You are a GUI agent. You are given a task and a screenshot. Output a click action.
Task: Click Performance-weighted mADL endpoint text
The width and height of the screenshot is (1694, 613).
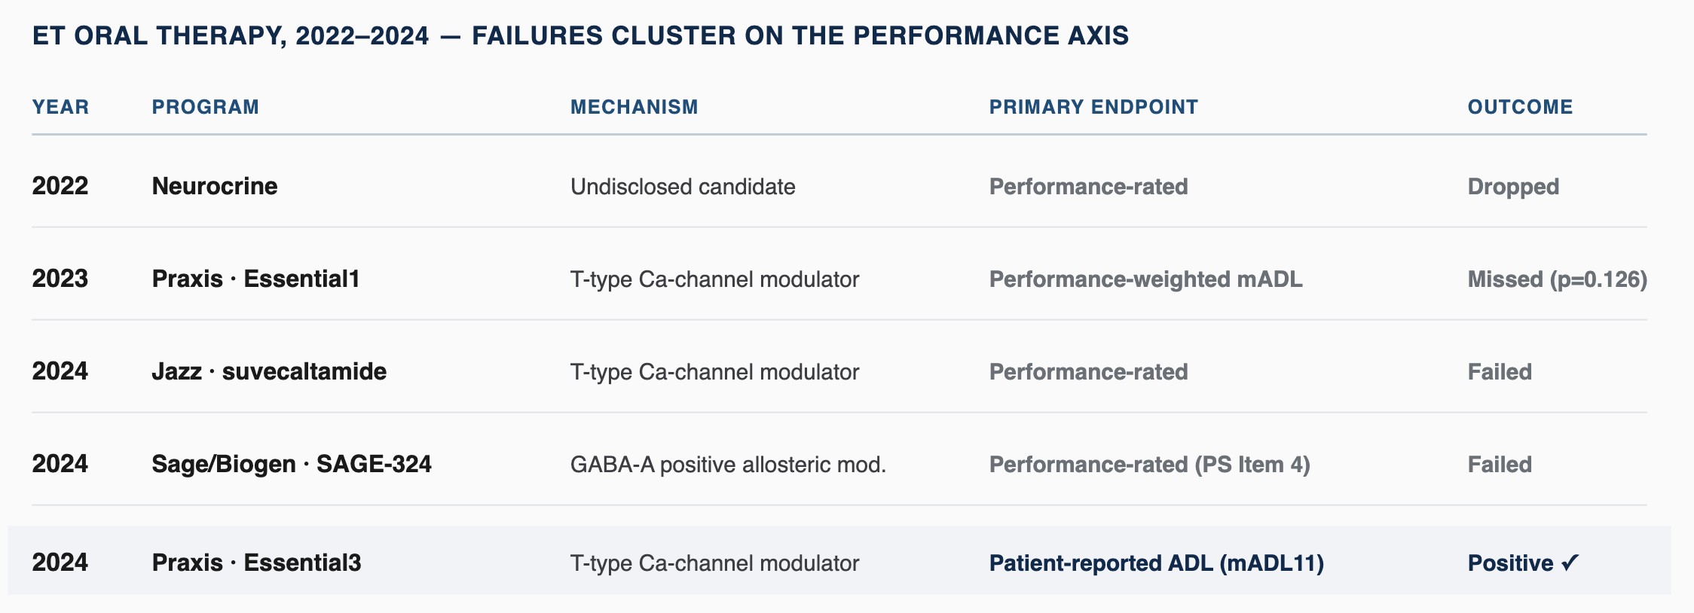tap(1145, 279)
